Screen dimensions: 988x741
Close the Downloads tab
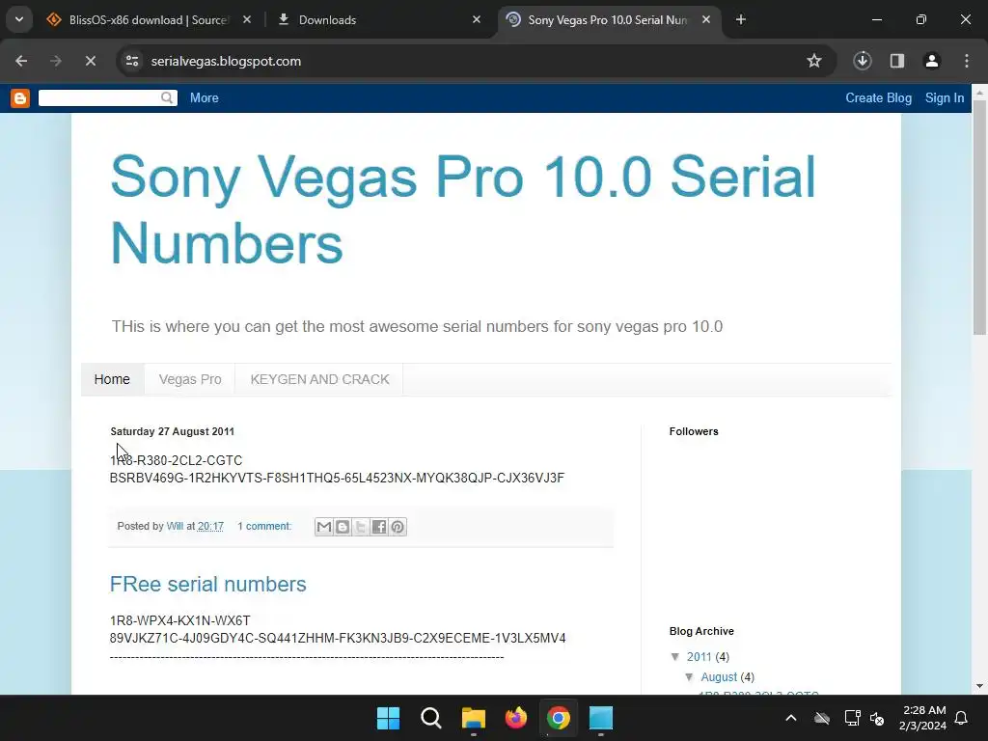click(477, 20)
